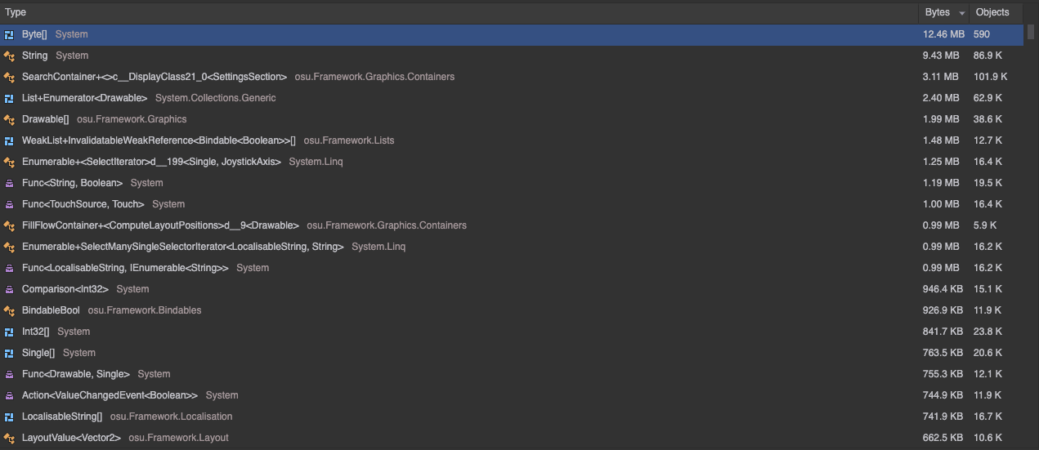Screen dimensions: 1039x450
Task: Click the array icon for Int32[]
Action: pos(9,332)
